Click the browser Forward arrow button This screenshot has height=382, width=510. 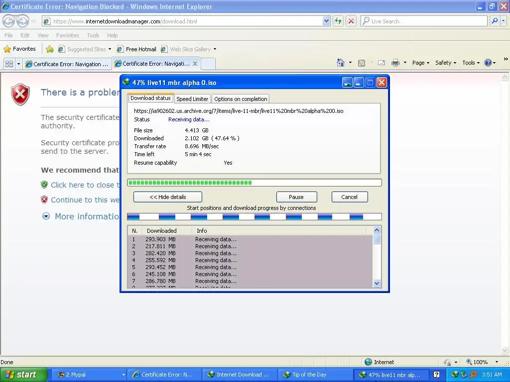[22, 21]
